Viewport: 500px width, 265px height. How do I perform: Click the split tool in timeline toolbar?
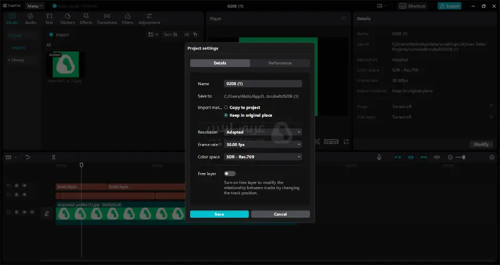tap(54, 157)
